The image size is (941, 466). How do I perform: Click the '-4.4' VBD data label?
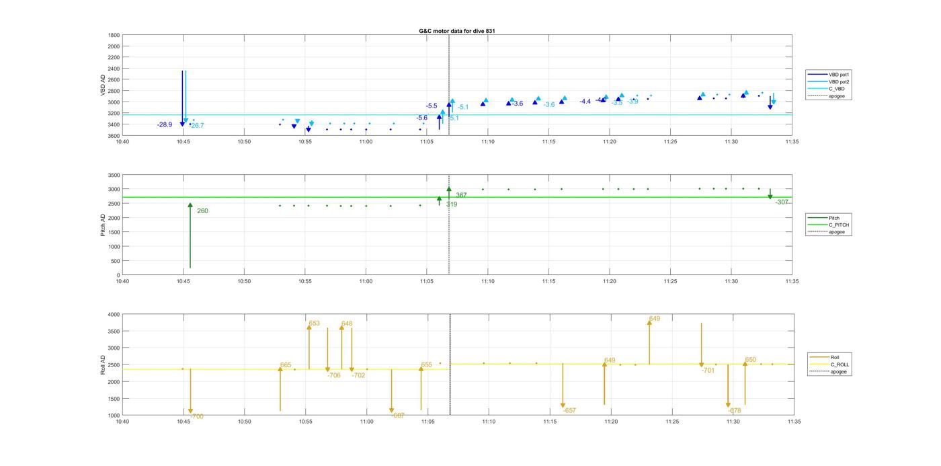[585, 102]
